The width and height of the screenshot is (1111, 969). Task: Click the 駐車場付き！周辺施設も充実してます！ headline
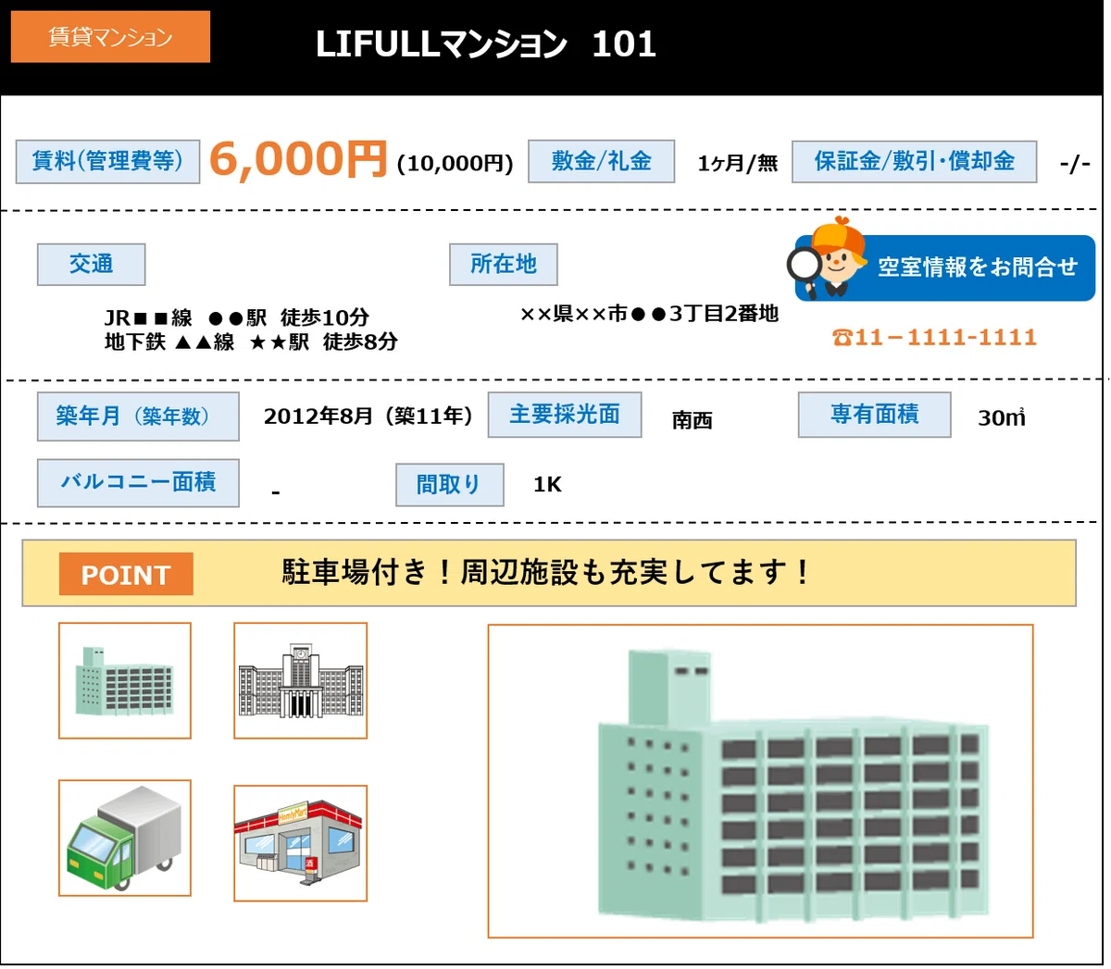click(545, 572)
